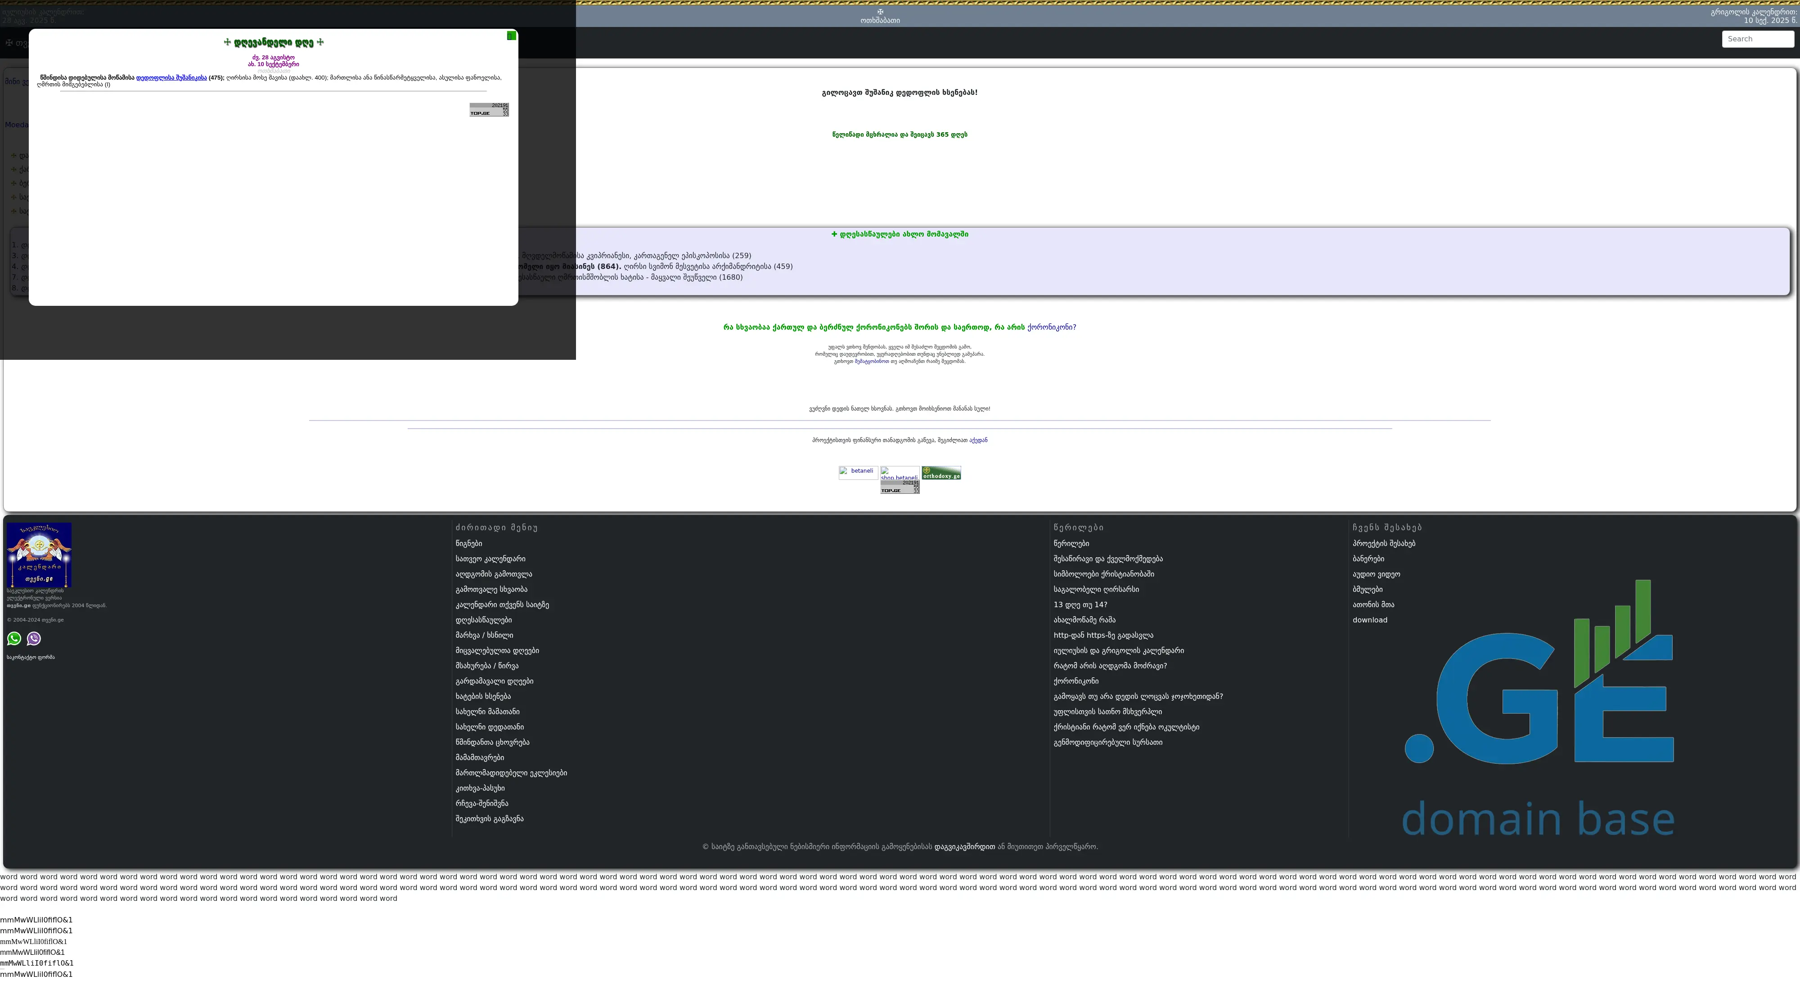This screenshot has height=989, width=1800.
Task: Open the აქედან donation link
Action: (978, 440)
